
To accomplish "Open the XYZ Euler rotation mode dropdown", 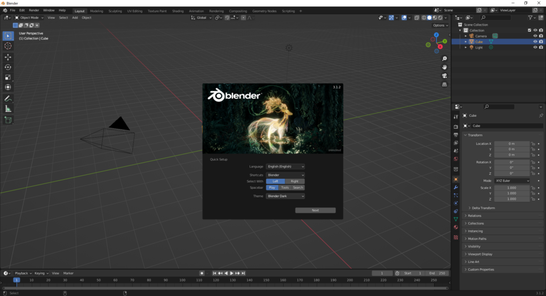I will tap(512, 181).
